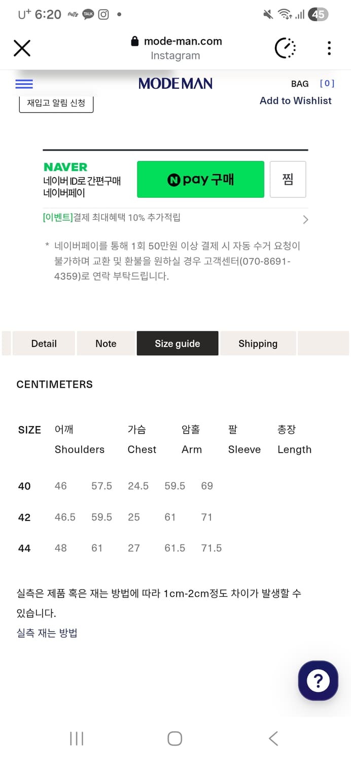
Task: Tap the Add to Wishlist link
Action: [x=296, y=100]
